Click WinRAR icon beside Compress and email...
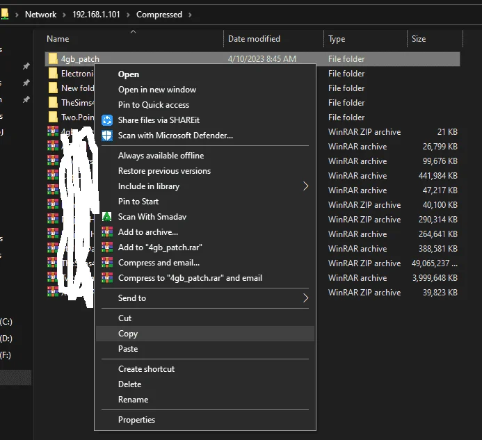The height and width of the screenshot is (440, 482). (x=107, y=263)
